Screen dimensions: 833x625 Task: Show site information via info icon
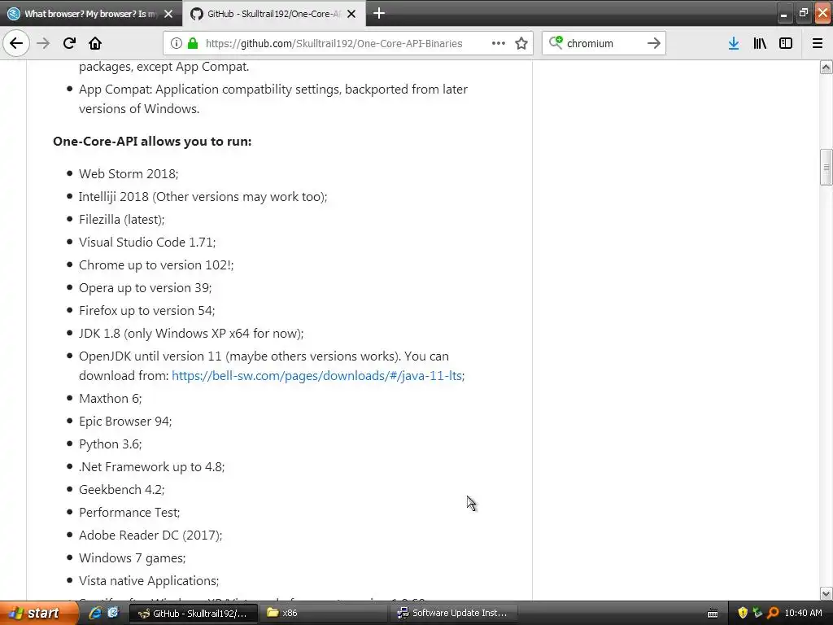[177, 43]
